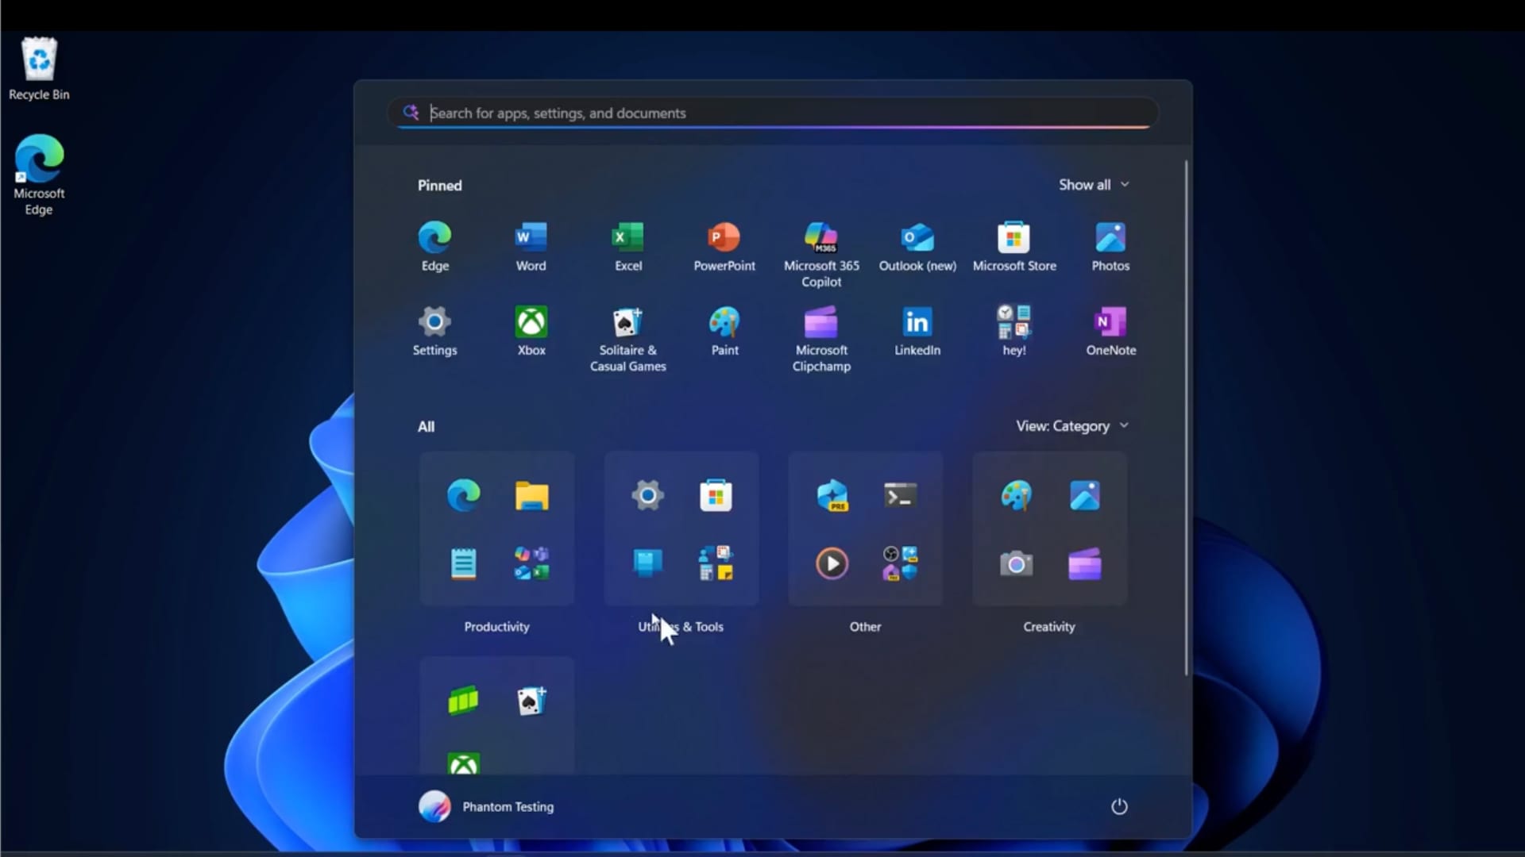Image resolution: width=1525 pixels, height=857 pixels.
Task: Launch pinned Paint app
Action: [x=724, y=332]
